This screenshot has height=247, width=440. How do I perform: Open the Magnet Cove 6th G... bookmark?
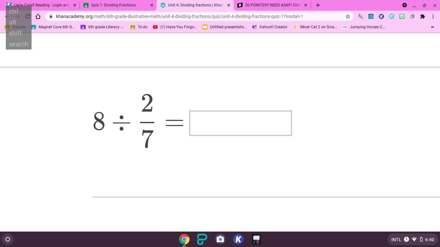coord(53,27)
